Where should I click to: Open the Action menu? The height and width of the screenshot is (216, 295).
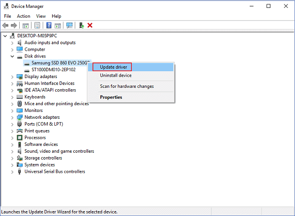[24, 16]
